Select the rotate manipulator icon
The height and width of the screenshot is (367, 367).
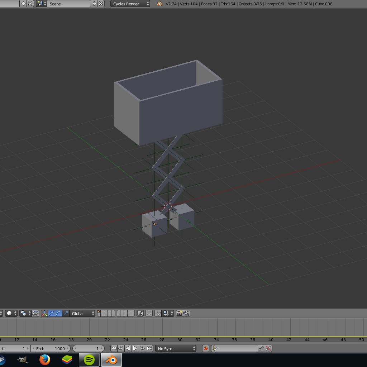tap(58, 313)
